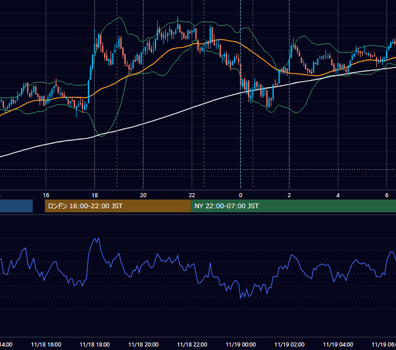Click the blue session bar before London

(16, 206)
